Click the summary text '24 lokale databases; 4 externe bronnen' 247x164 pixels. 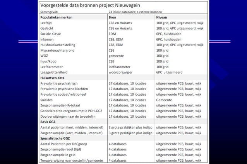click(x=135, y=12)
